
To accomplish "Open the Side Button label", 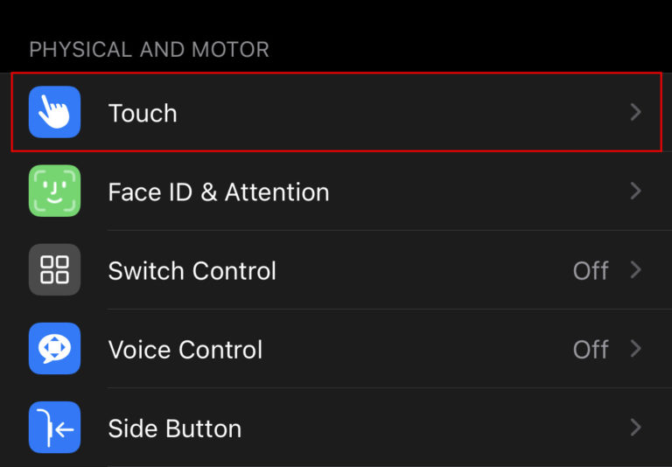I will point(174,428).
